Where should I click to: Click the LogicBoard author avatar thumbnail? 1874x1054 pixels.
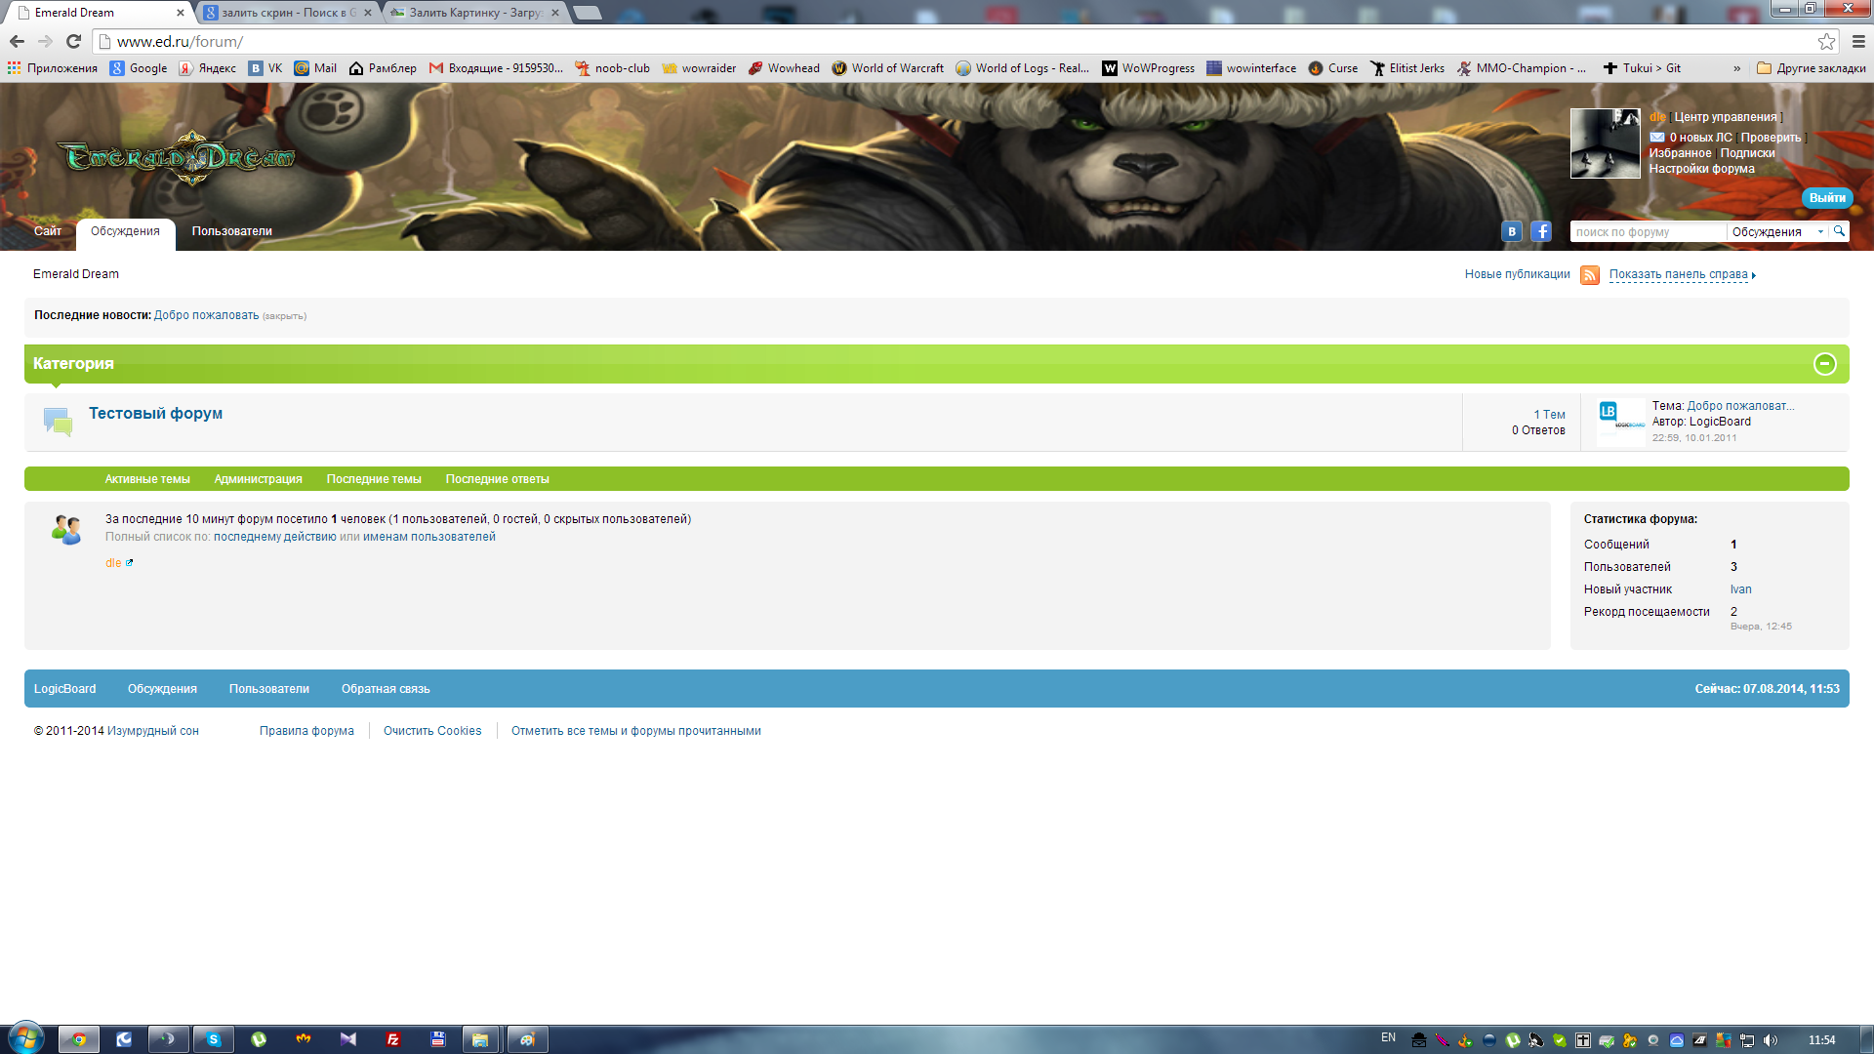1621,423
